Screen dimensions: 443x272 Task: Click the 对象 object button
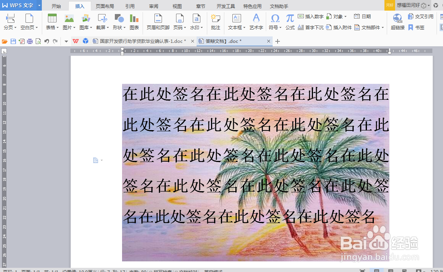click(x=336, y=17)
